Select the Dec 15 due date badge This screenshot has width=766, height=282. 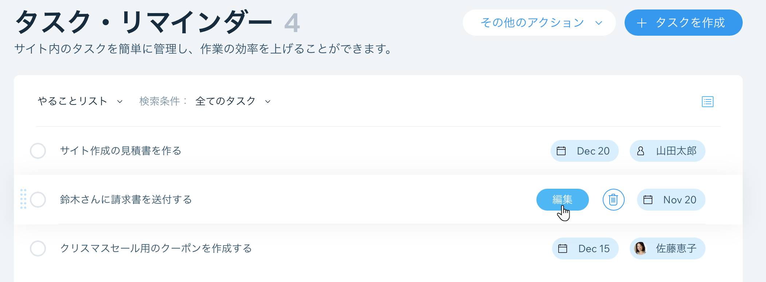pyautogui.click(x=585, y=248)
